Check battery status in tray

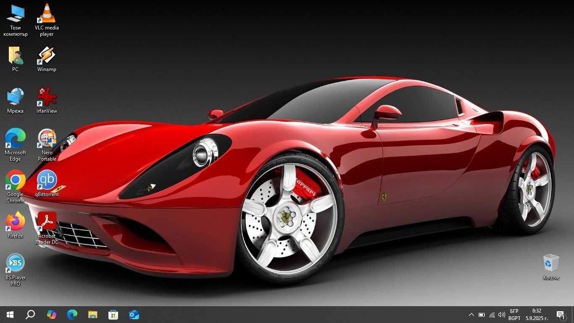[482, 315]
